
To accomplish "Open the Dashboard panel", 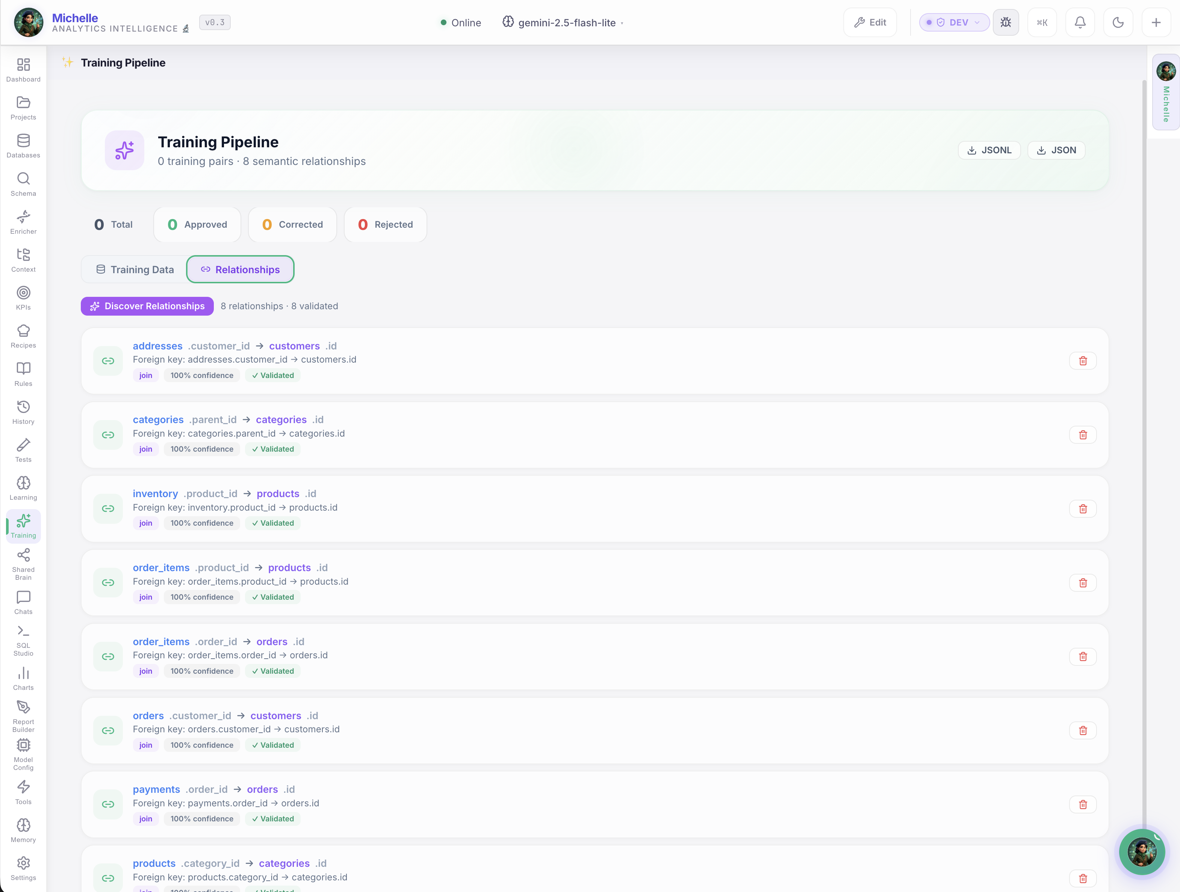I will tap(23, 70).
